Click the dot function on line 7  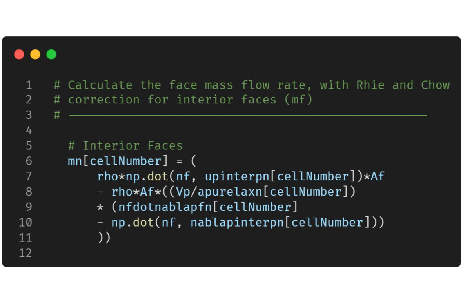pyautogui.click(x=158, y=176)
